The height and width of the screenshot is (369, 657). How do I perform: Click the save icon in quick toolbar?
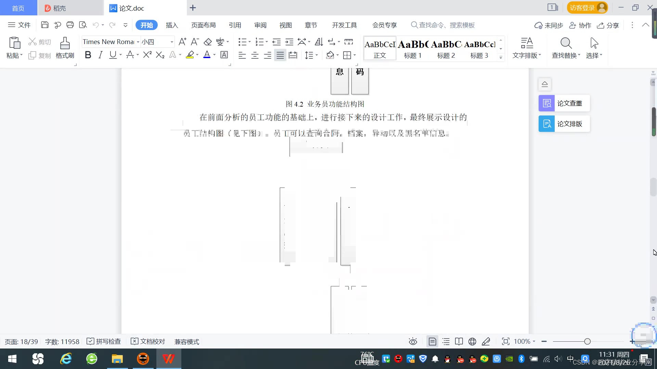click(44, 25)
